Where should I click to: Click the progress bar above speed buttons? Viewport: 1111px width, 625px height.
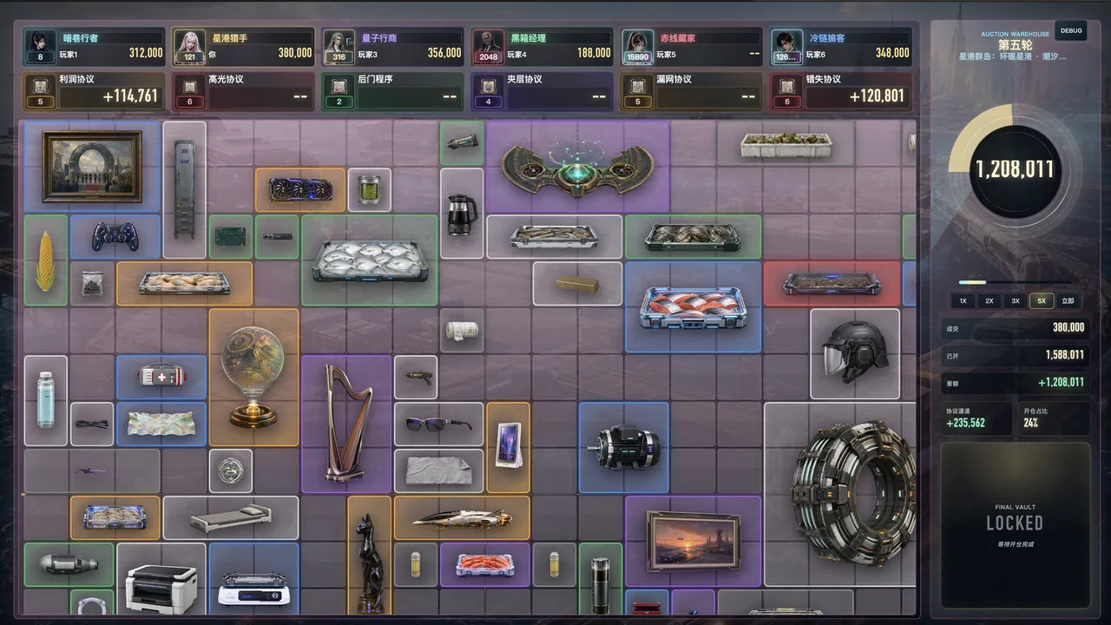pos(1015,282)
